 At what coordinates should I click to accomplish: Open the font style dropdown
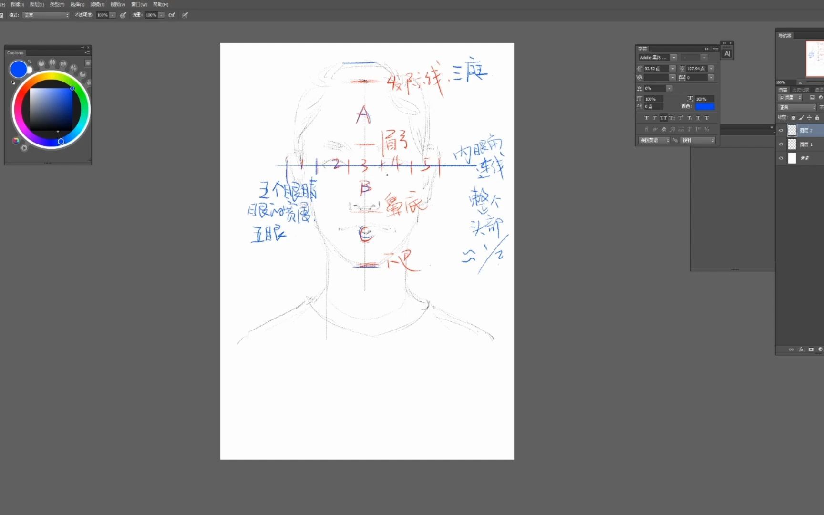pos(704,58)
